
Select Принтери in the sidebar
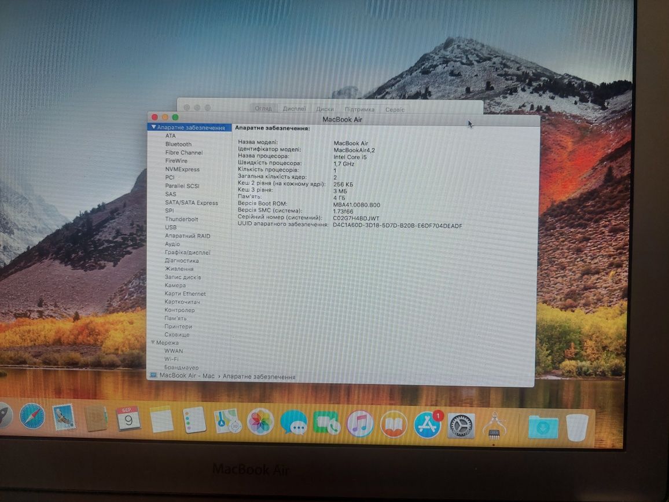click(178, 326)
